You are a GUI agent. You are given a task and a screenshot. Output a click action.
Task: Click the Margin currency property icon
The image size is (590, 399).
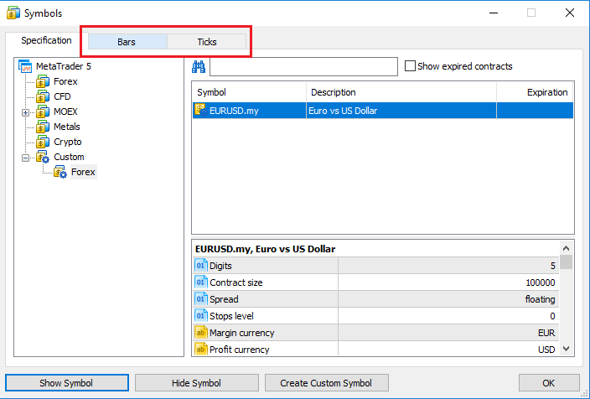(200, 333)
